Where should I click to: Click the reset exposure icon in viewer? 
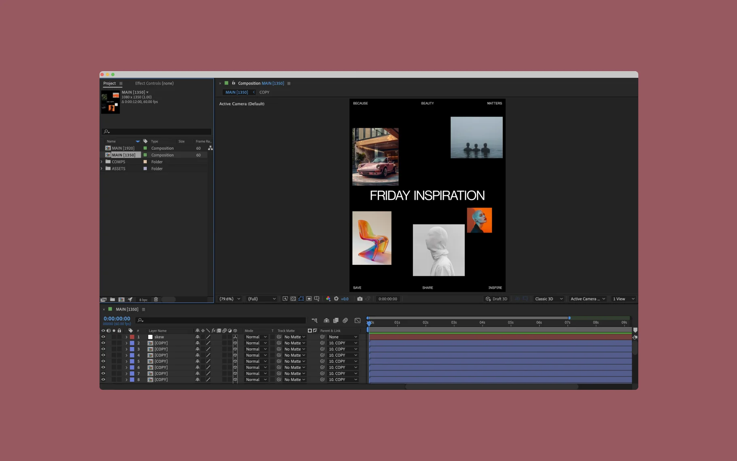(x=336, y=299)
